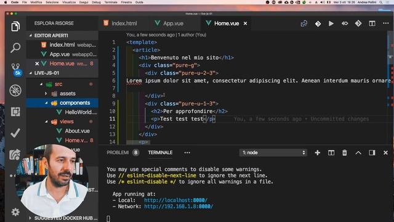The height and width of the screenshot is (222, 394).
Task: Close the Home.vue editor tab
Action: pyautogui.click(x=245, y=23)
